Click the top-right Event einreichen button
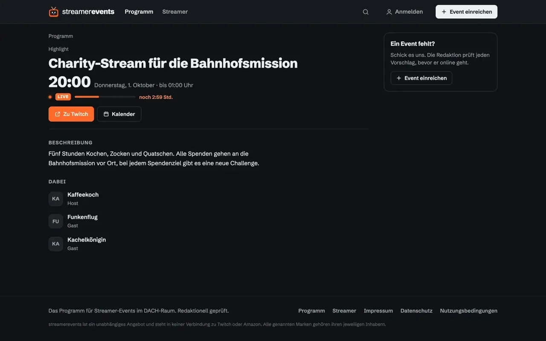The width and height of the screenshot is (546, 341). point(466,12)
